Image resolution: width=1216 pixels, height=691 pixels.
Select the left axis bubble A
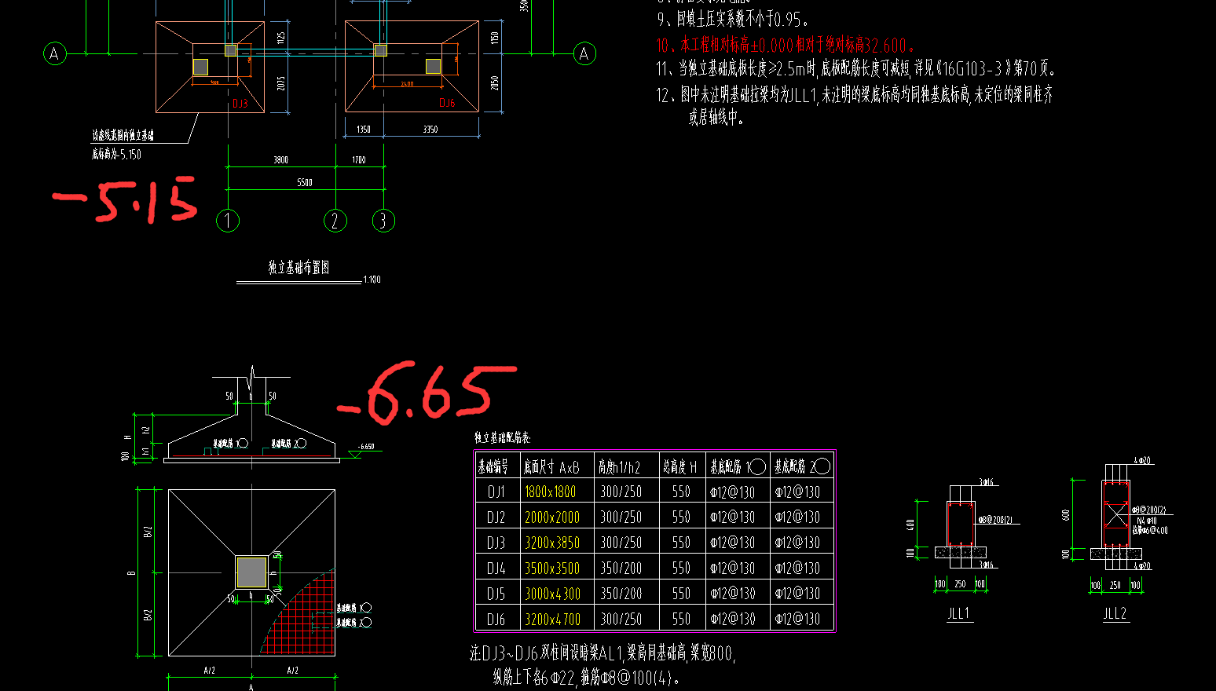click(x=54, y=53)
